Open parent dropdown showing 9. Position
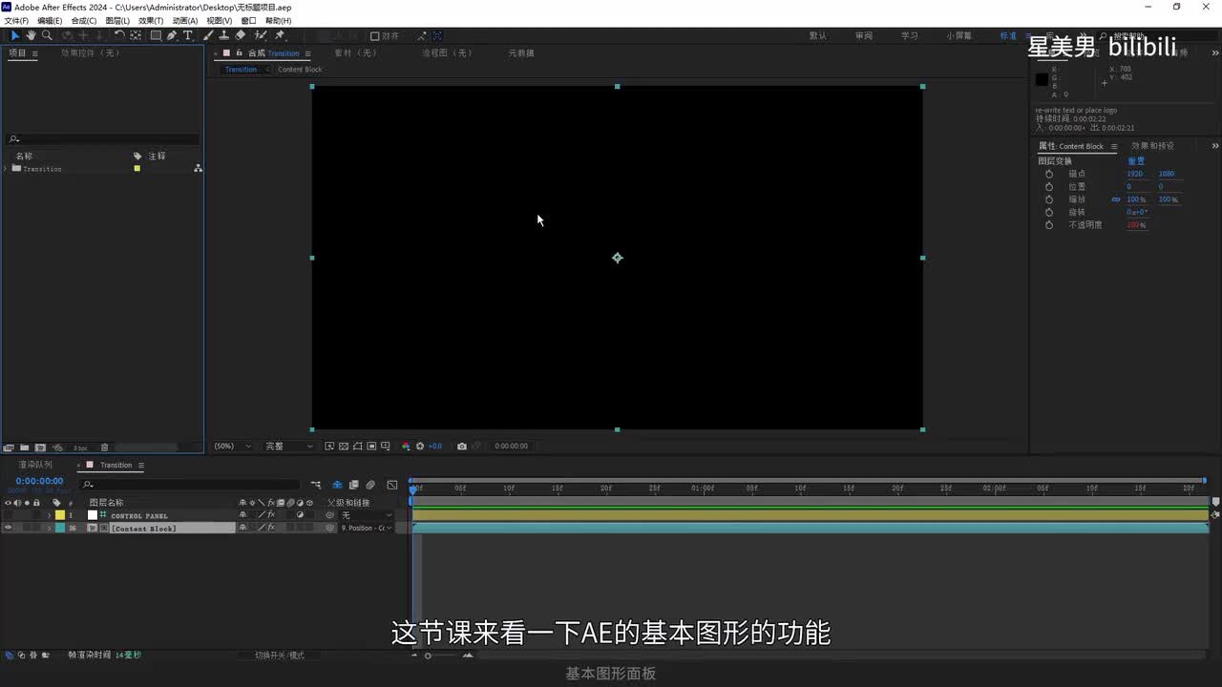The image size is (1222, 687). [367, 528]
